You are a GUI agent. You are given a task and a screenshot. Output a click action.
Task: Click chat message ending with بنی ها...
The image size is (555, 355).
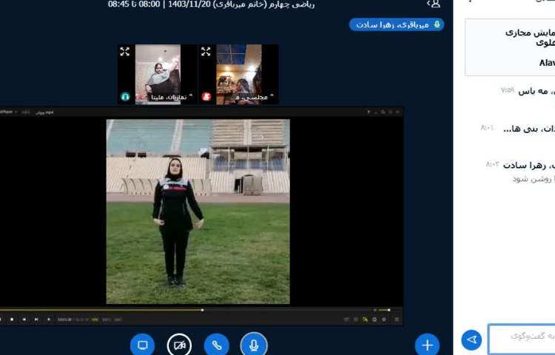point(529,129)
